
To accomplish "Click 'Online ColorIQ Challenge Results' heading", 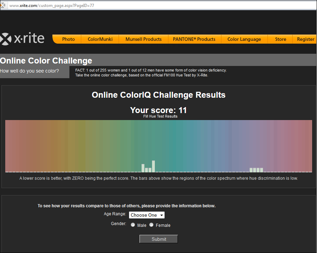I will 158,95.
